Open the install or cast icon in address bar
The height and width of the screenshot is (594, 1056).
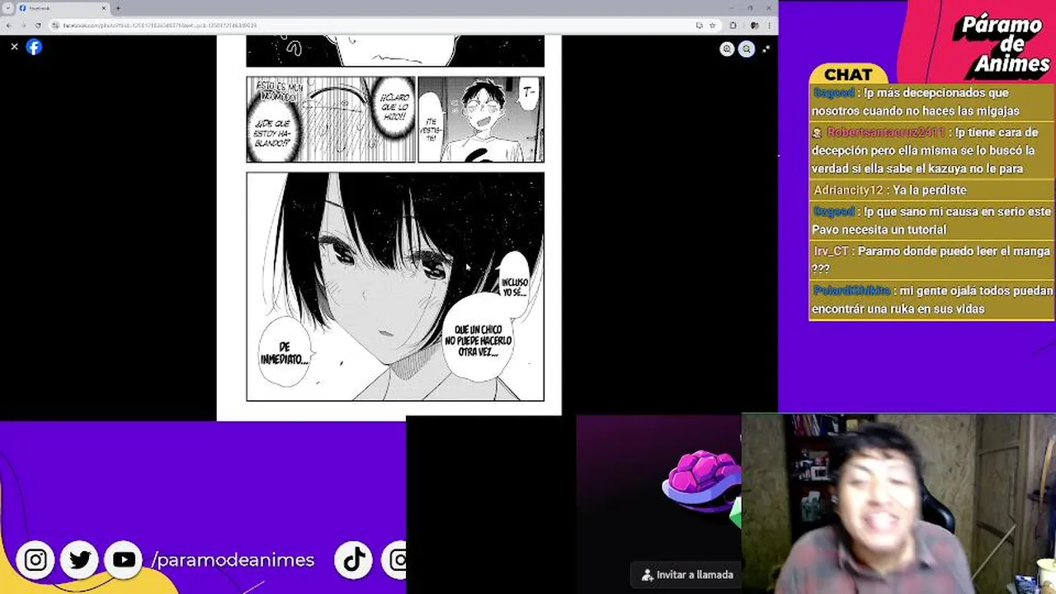pos(699,26)
